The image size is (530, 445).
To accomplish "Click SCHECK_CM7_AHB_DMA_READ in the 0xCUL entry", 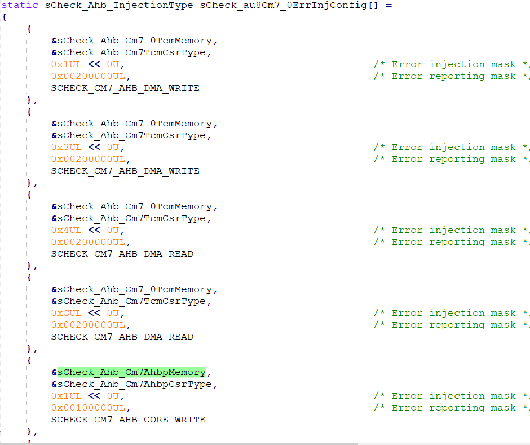I will (122, 337).
